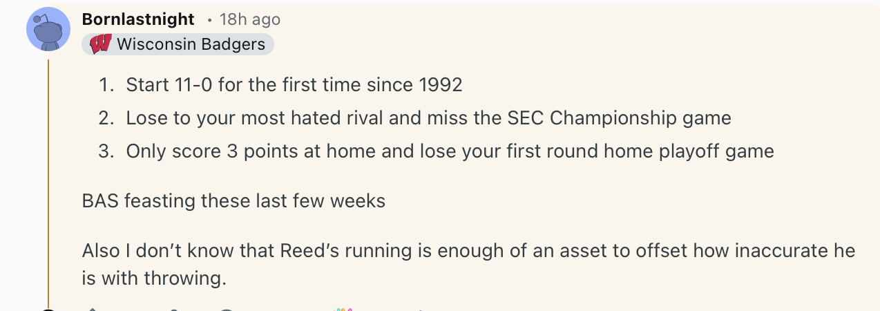The image size is (880, 311).
Task: Click the words "SEC Championship game"
Action: click(640, 118)
